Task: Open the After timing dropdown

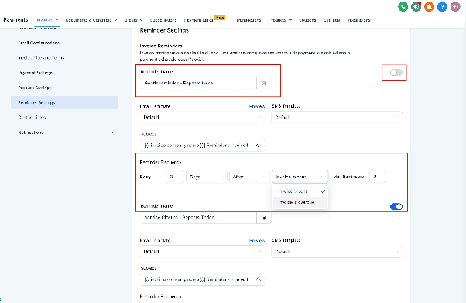Action: 249,177
